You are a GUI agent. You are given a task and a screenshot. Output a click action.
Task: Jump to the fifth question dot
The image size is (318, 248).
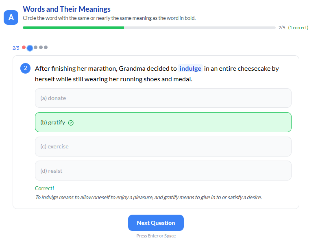(46, 48)
